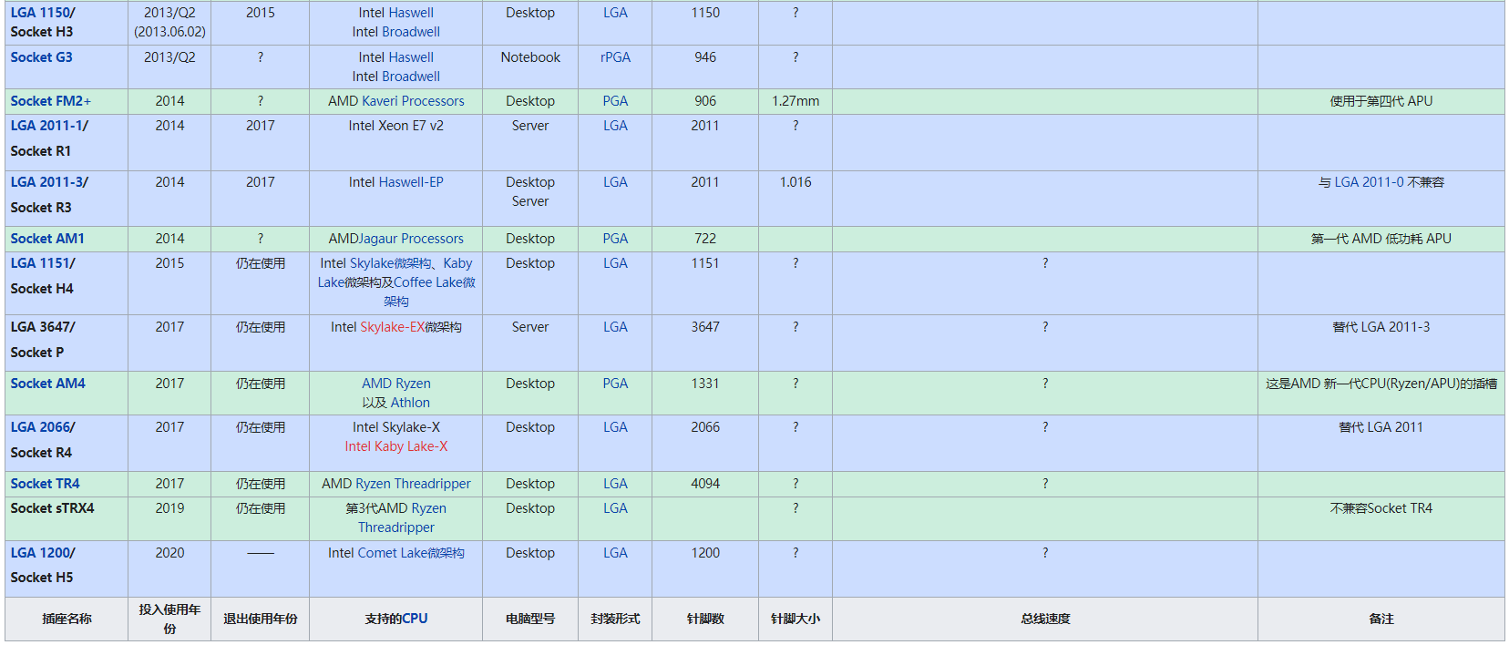Select the '1.27mm' pin size cell
This screenshot has height=645, width=1509.
796,101
